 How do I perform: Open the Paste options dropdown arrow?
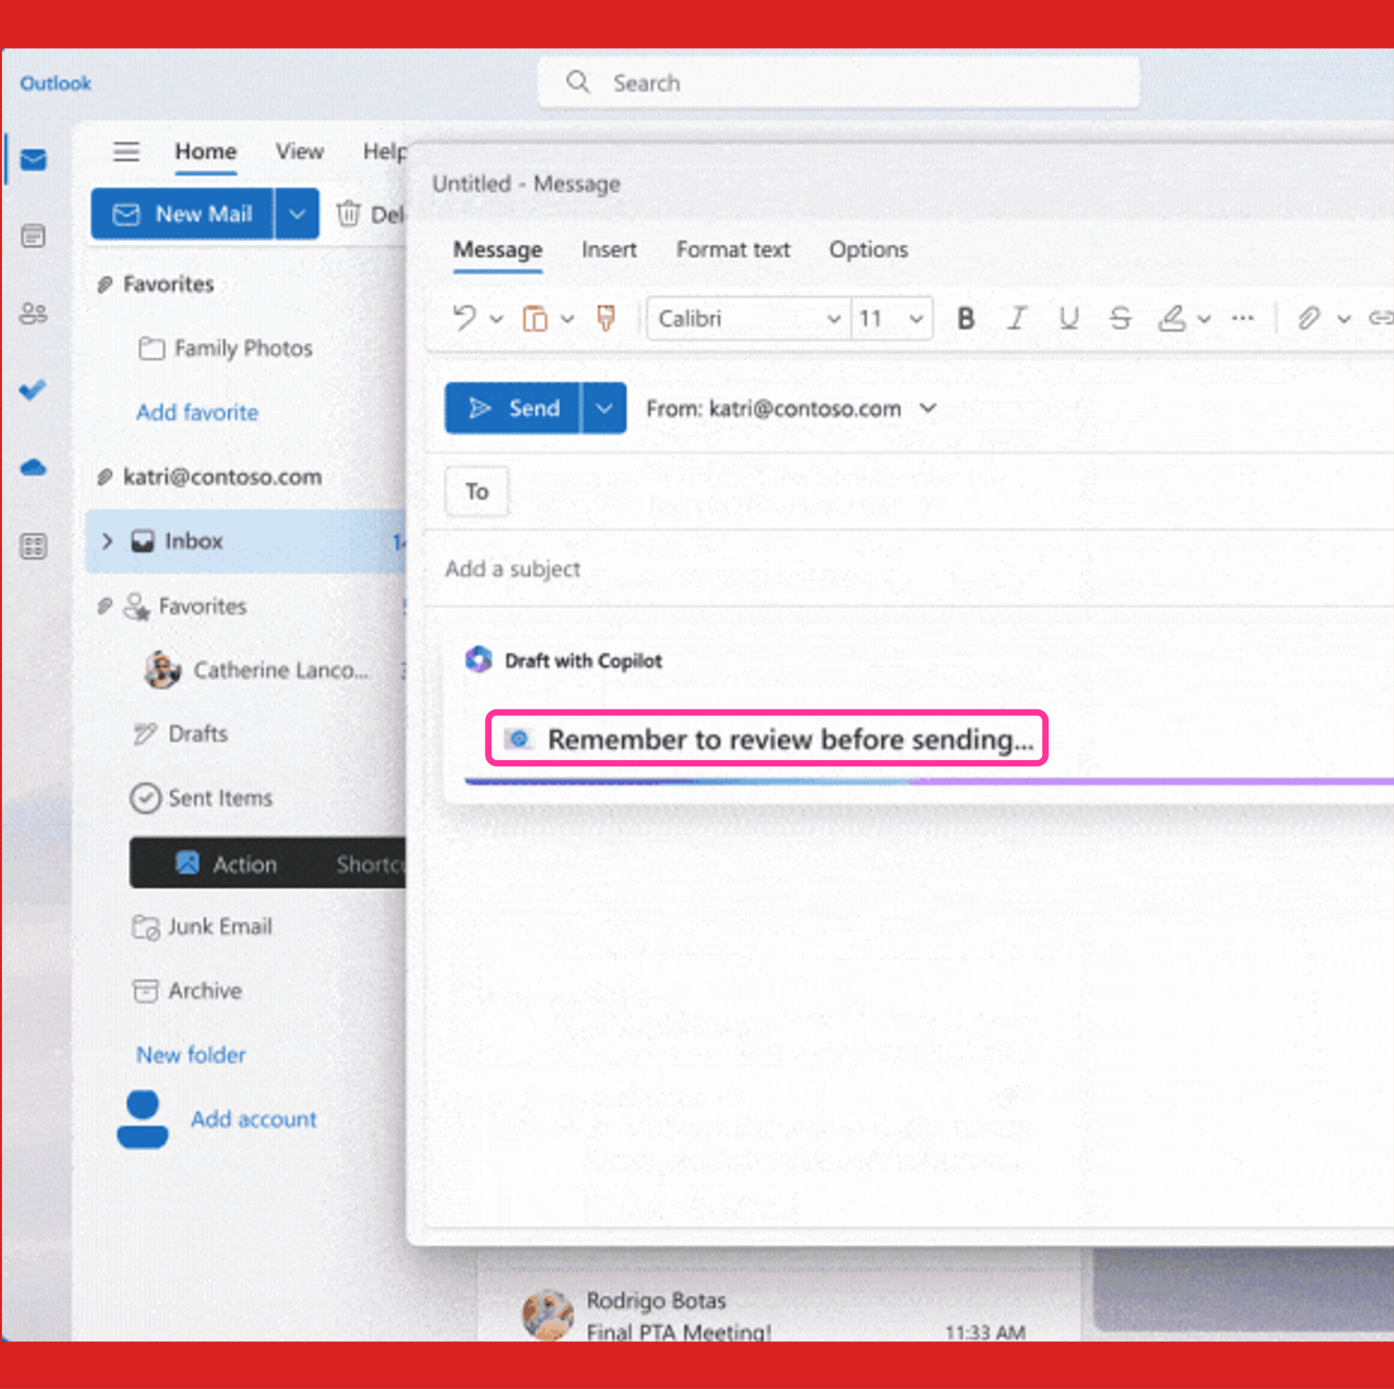[568, 318]
